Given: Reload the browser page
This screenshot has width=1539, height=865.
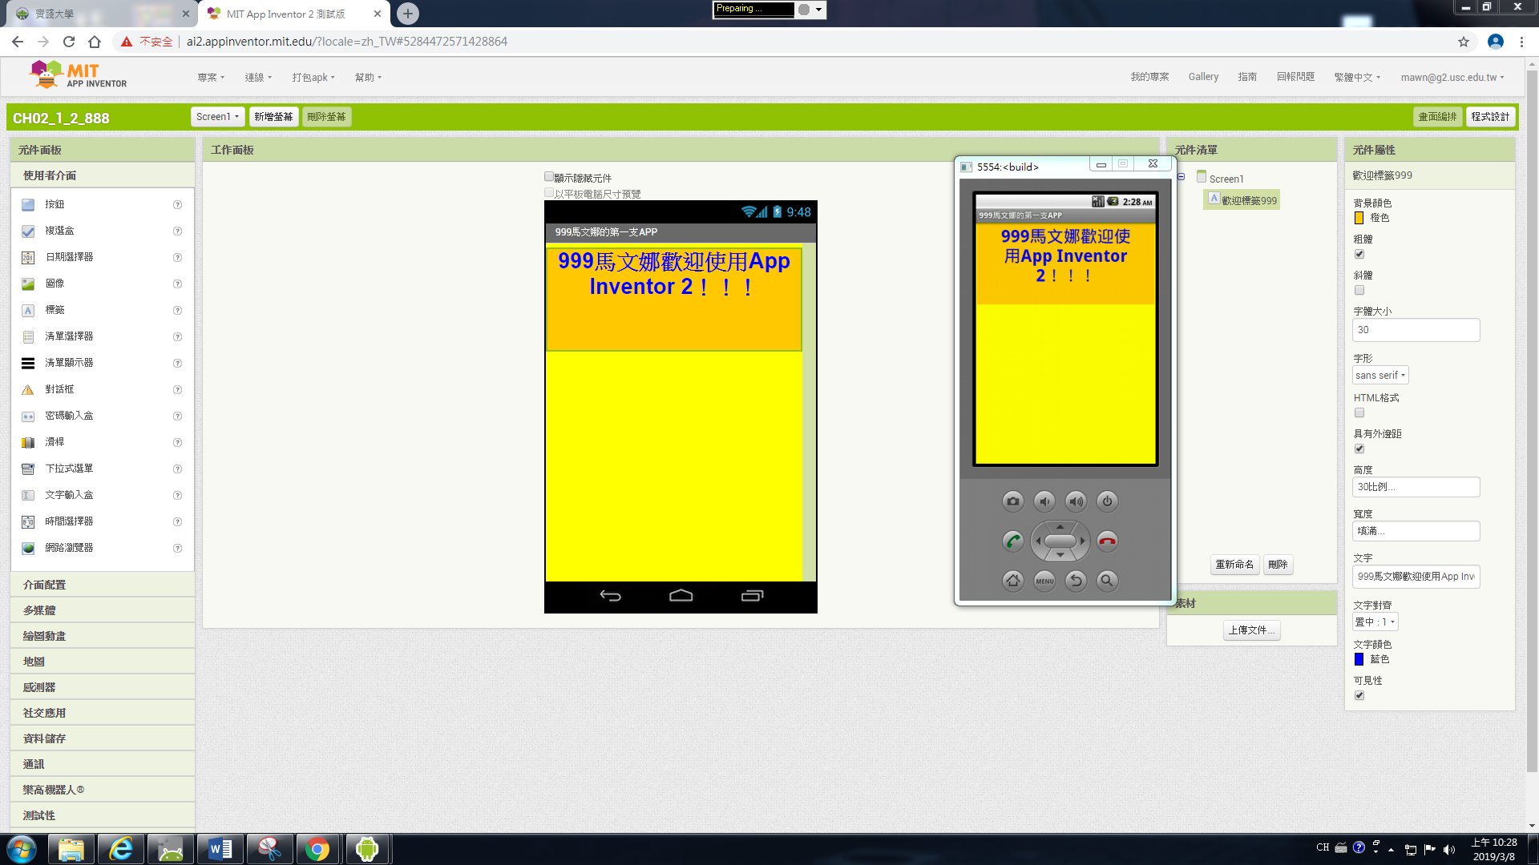Looking at the screenshot, I should [x=69, y=42].
